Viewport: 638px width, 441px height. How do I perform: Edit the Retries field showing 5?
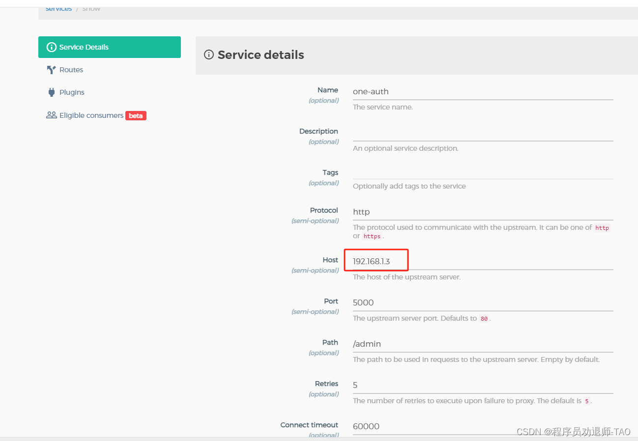pos(483,386)
